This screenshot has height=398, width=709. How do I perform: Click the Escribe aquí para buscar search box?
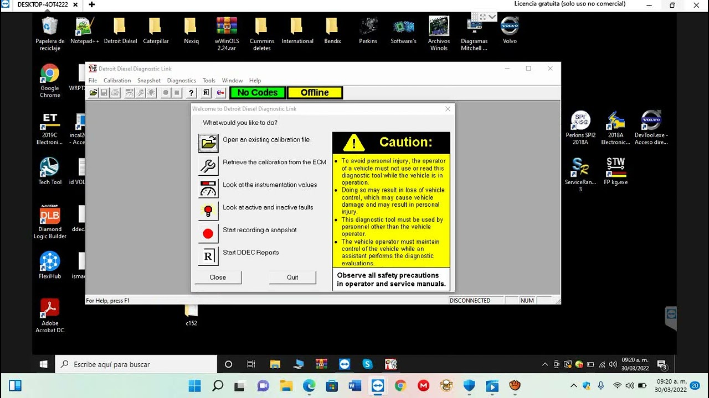pos(136,364)
